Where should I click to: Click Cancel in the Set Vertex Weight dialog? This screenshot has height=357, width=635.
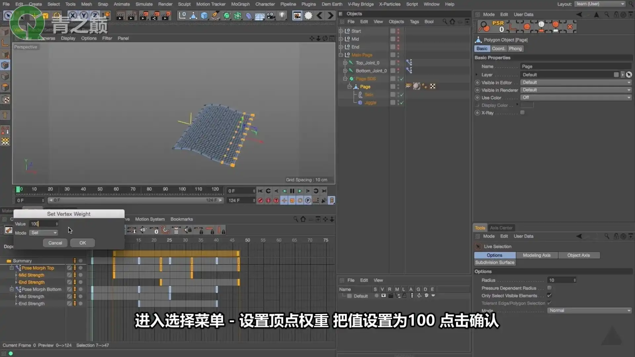coord(55,243)
